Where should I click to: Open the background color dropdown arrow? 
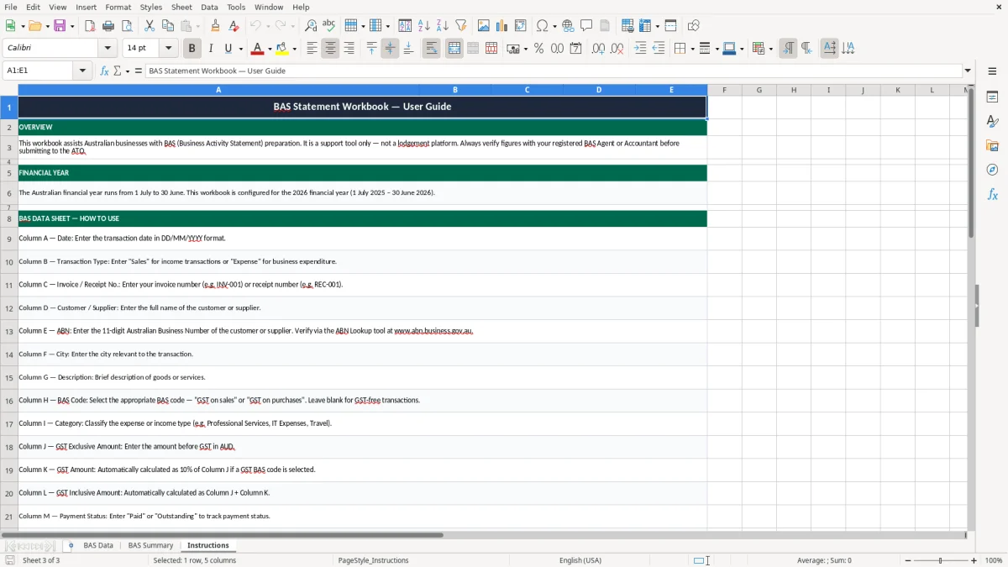294,49
